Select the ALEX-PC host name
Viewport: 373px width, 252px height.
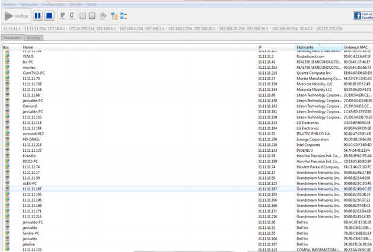point(30,183)
